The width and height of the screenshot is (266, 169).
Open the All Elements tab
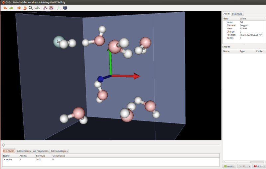point(24,151)
